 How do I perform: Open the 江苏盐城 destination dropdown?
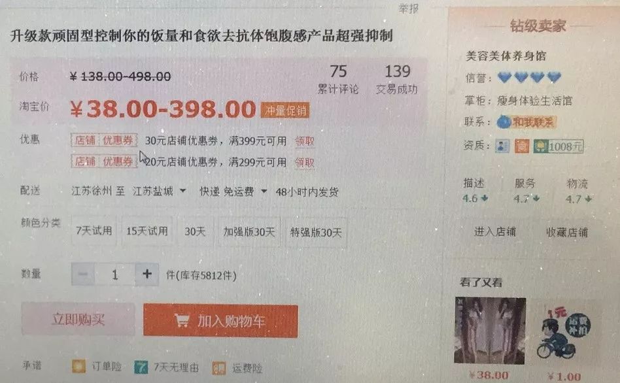click(159, 191)
